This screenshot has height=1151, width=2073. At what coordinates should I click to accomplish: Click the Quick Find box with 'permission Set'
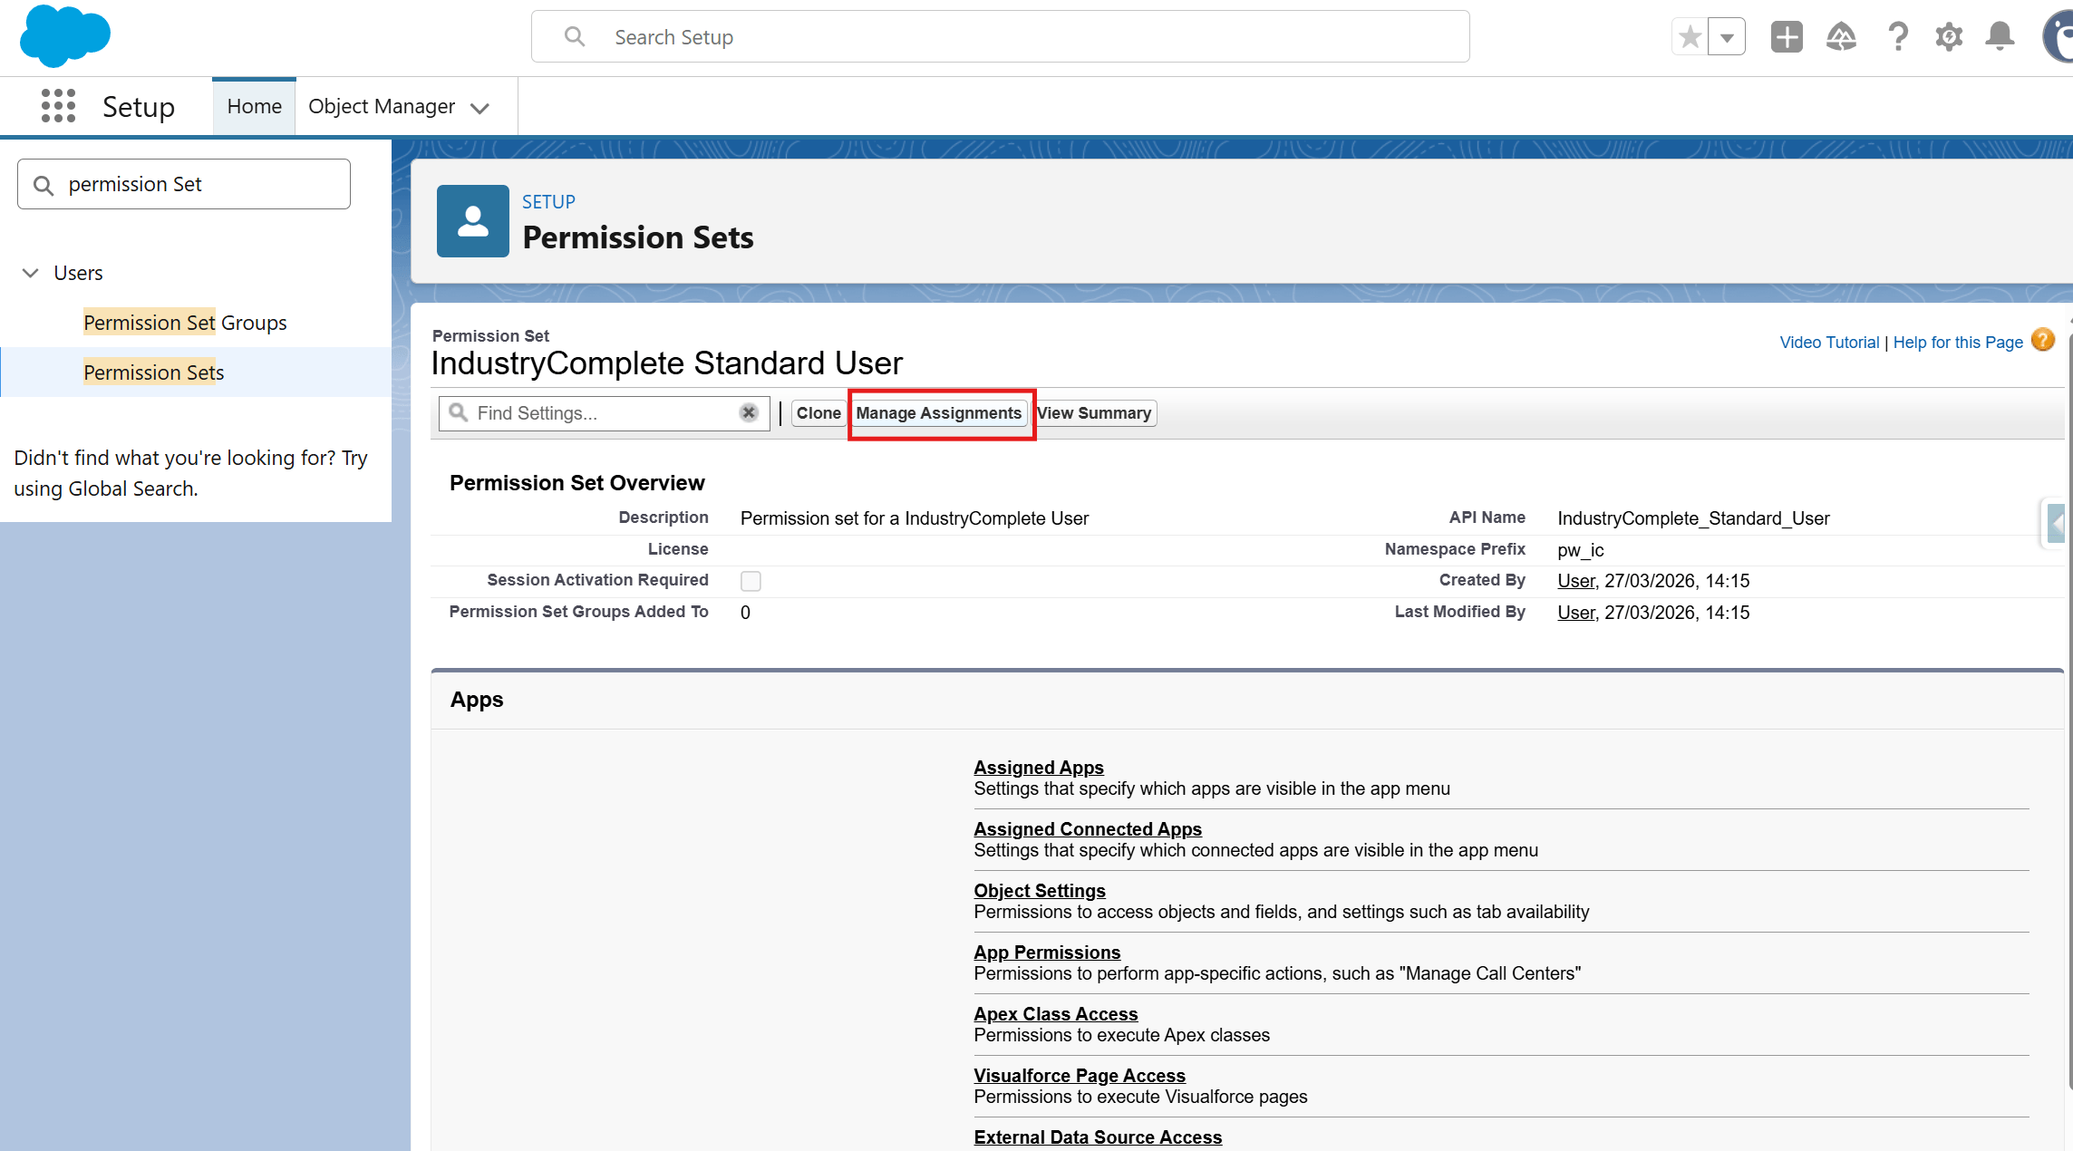[x=184, y=184]
